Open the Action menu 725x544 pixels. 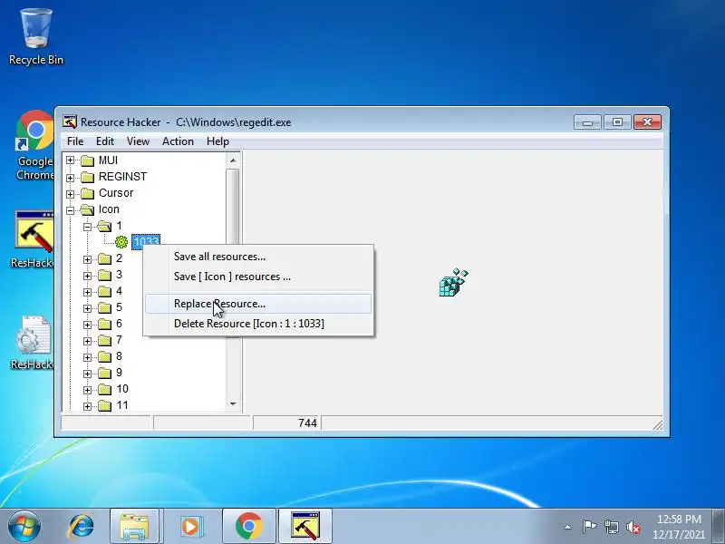[x=178, y=141]
